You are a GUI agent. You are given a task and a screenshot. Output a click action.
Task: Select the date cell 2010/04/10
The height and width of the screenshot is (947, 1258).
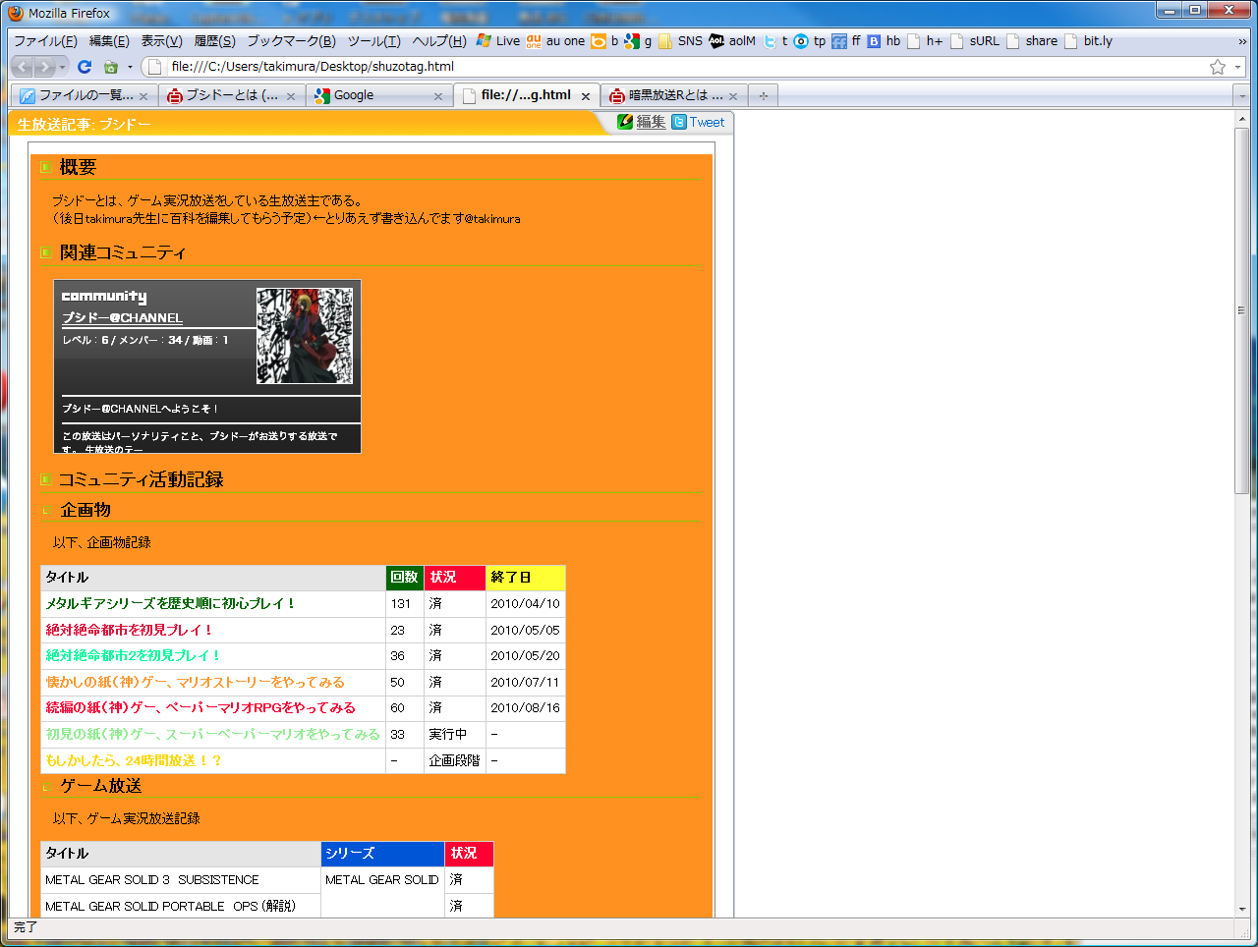tap(526, 603)
